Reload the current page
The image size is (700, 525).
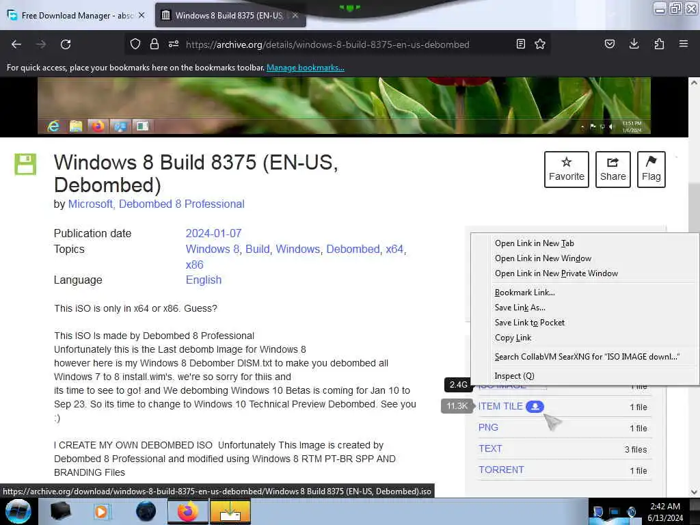coord(66,44)
